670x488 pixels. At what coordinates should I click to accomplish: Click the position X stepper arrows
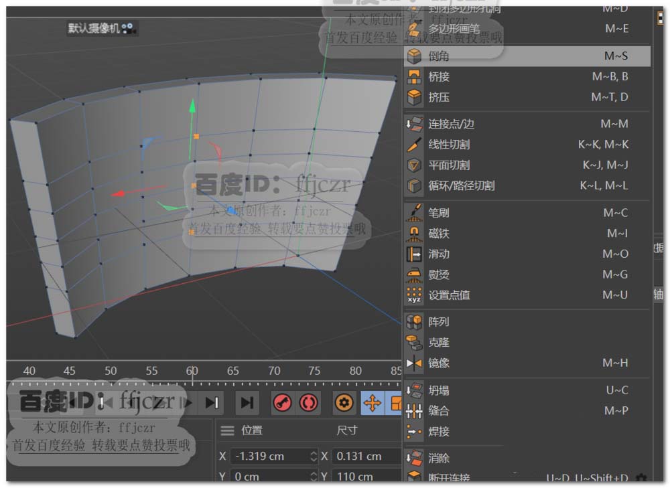point(314,457)
